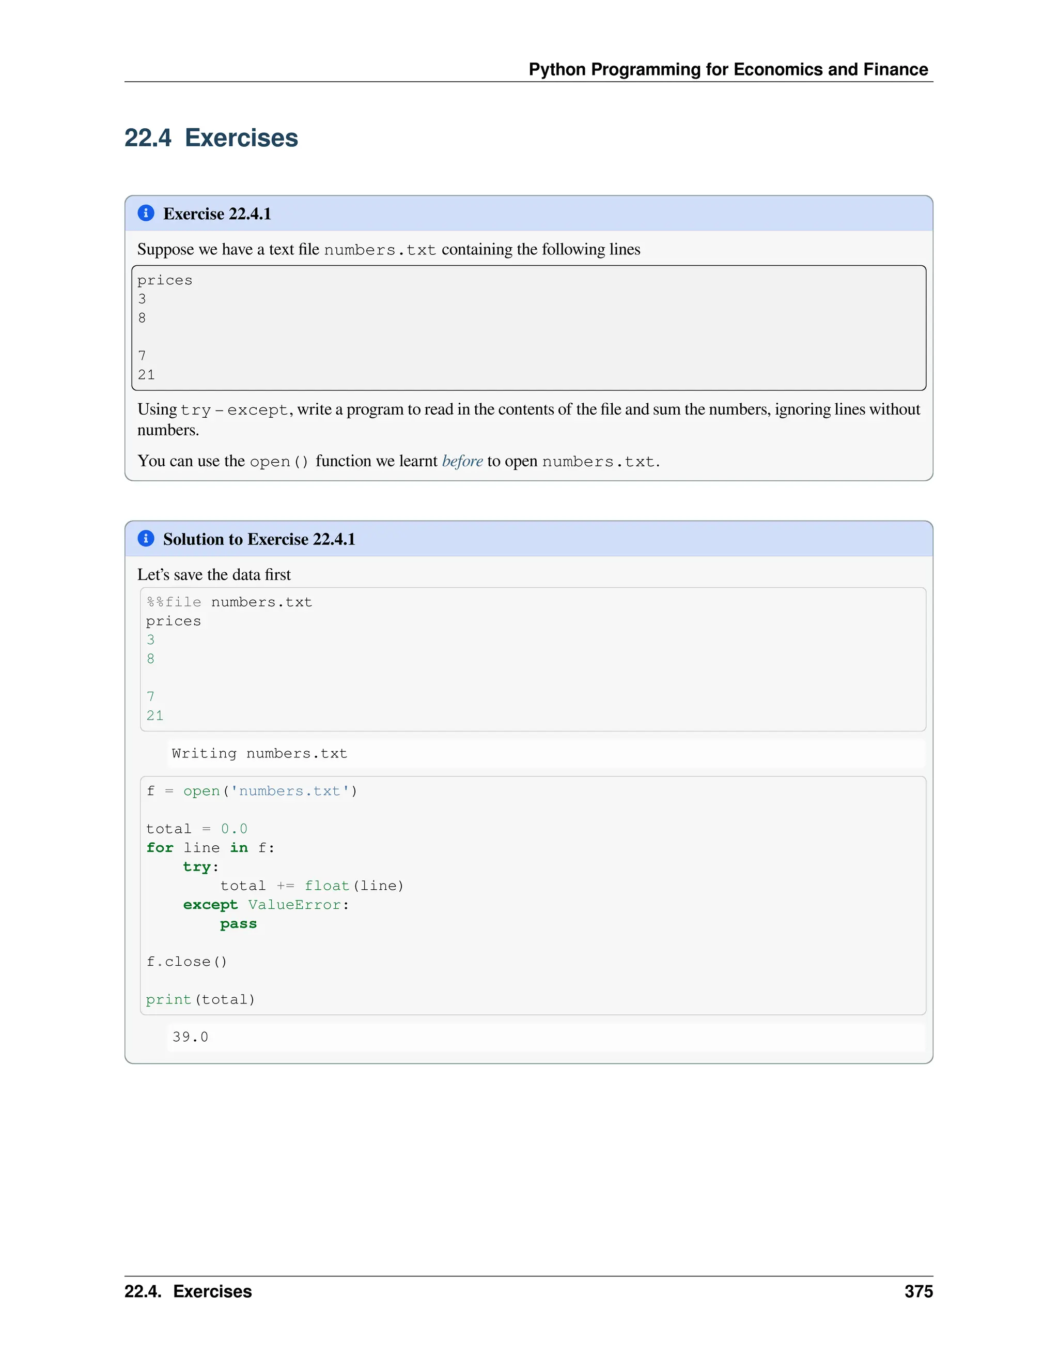Click the 'total = 0.0' code line
Image resolution: width=1058 pixels, height=1370 pixels.
point(197,829)
